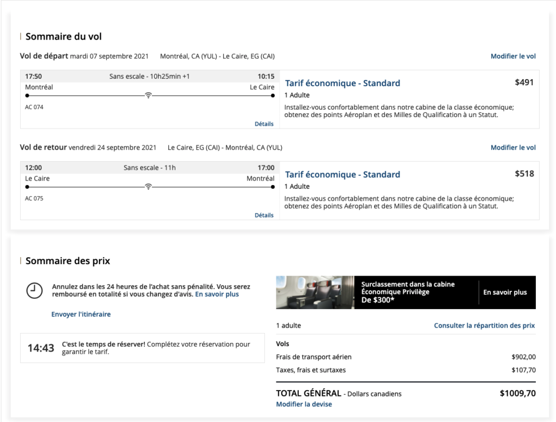Modify the return flight on 24 septembre
556x422 pixels.
point(513,148)
